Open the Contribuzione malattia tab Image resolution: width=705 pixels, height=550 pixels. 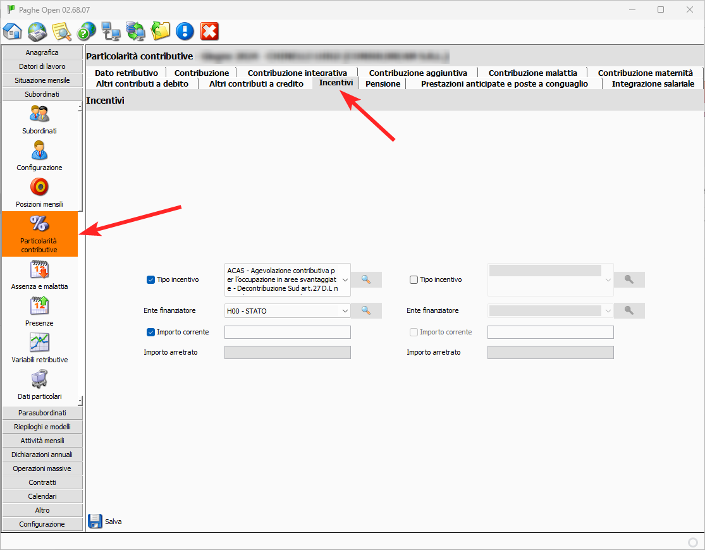pos(532,73)
